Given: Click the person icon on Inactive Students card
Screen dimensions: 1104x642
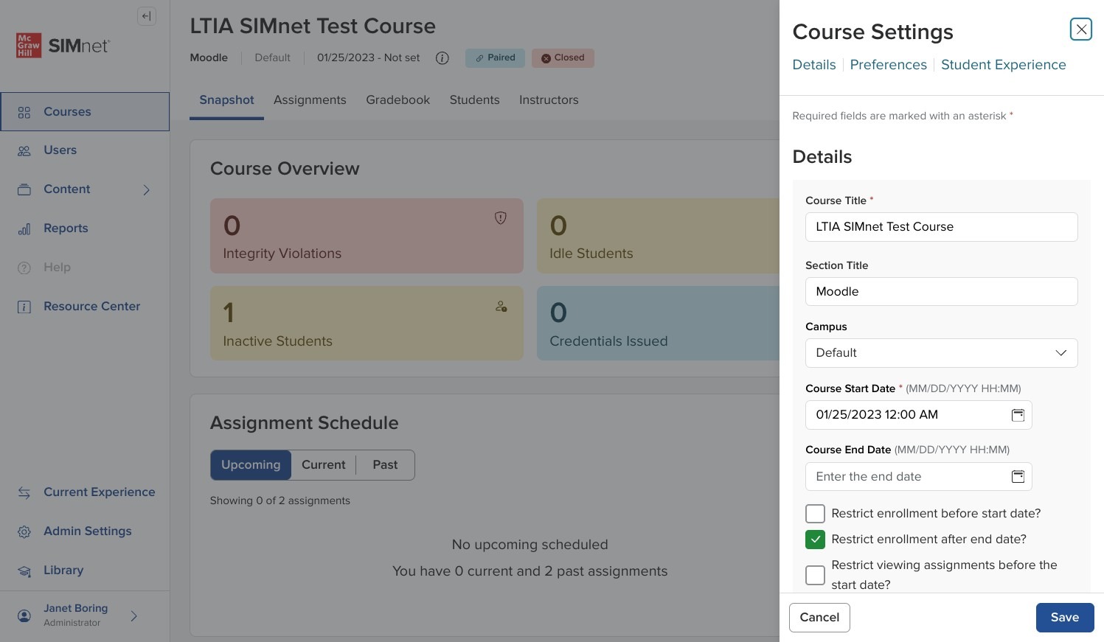Looking at the screenshot, I should [x=501, y=306].
